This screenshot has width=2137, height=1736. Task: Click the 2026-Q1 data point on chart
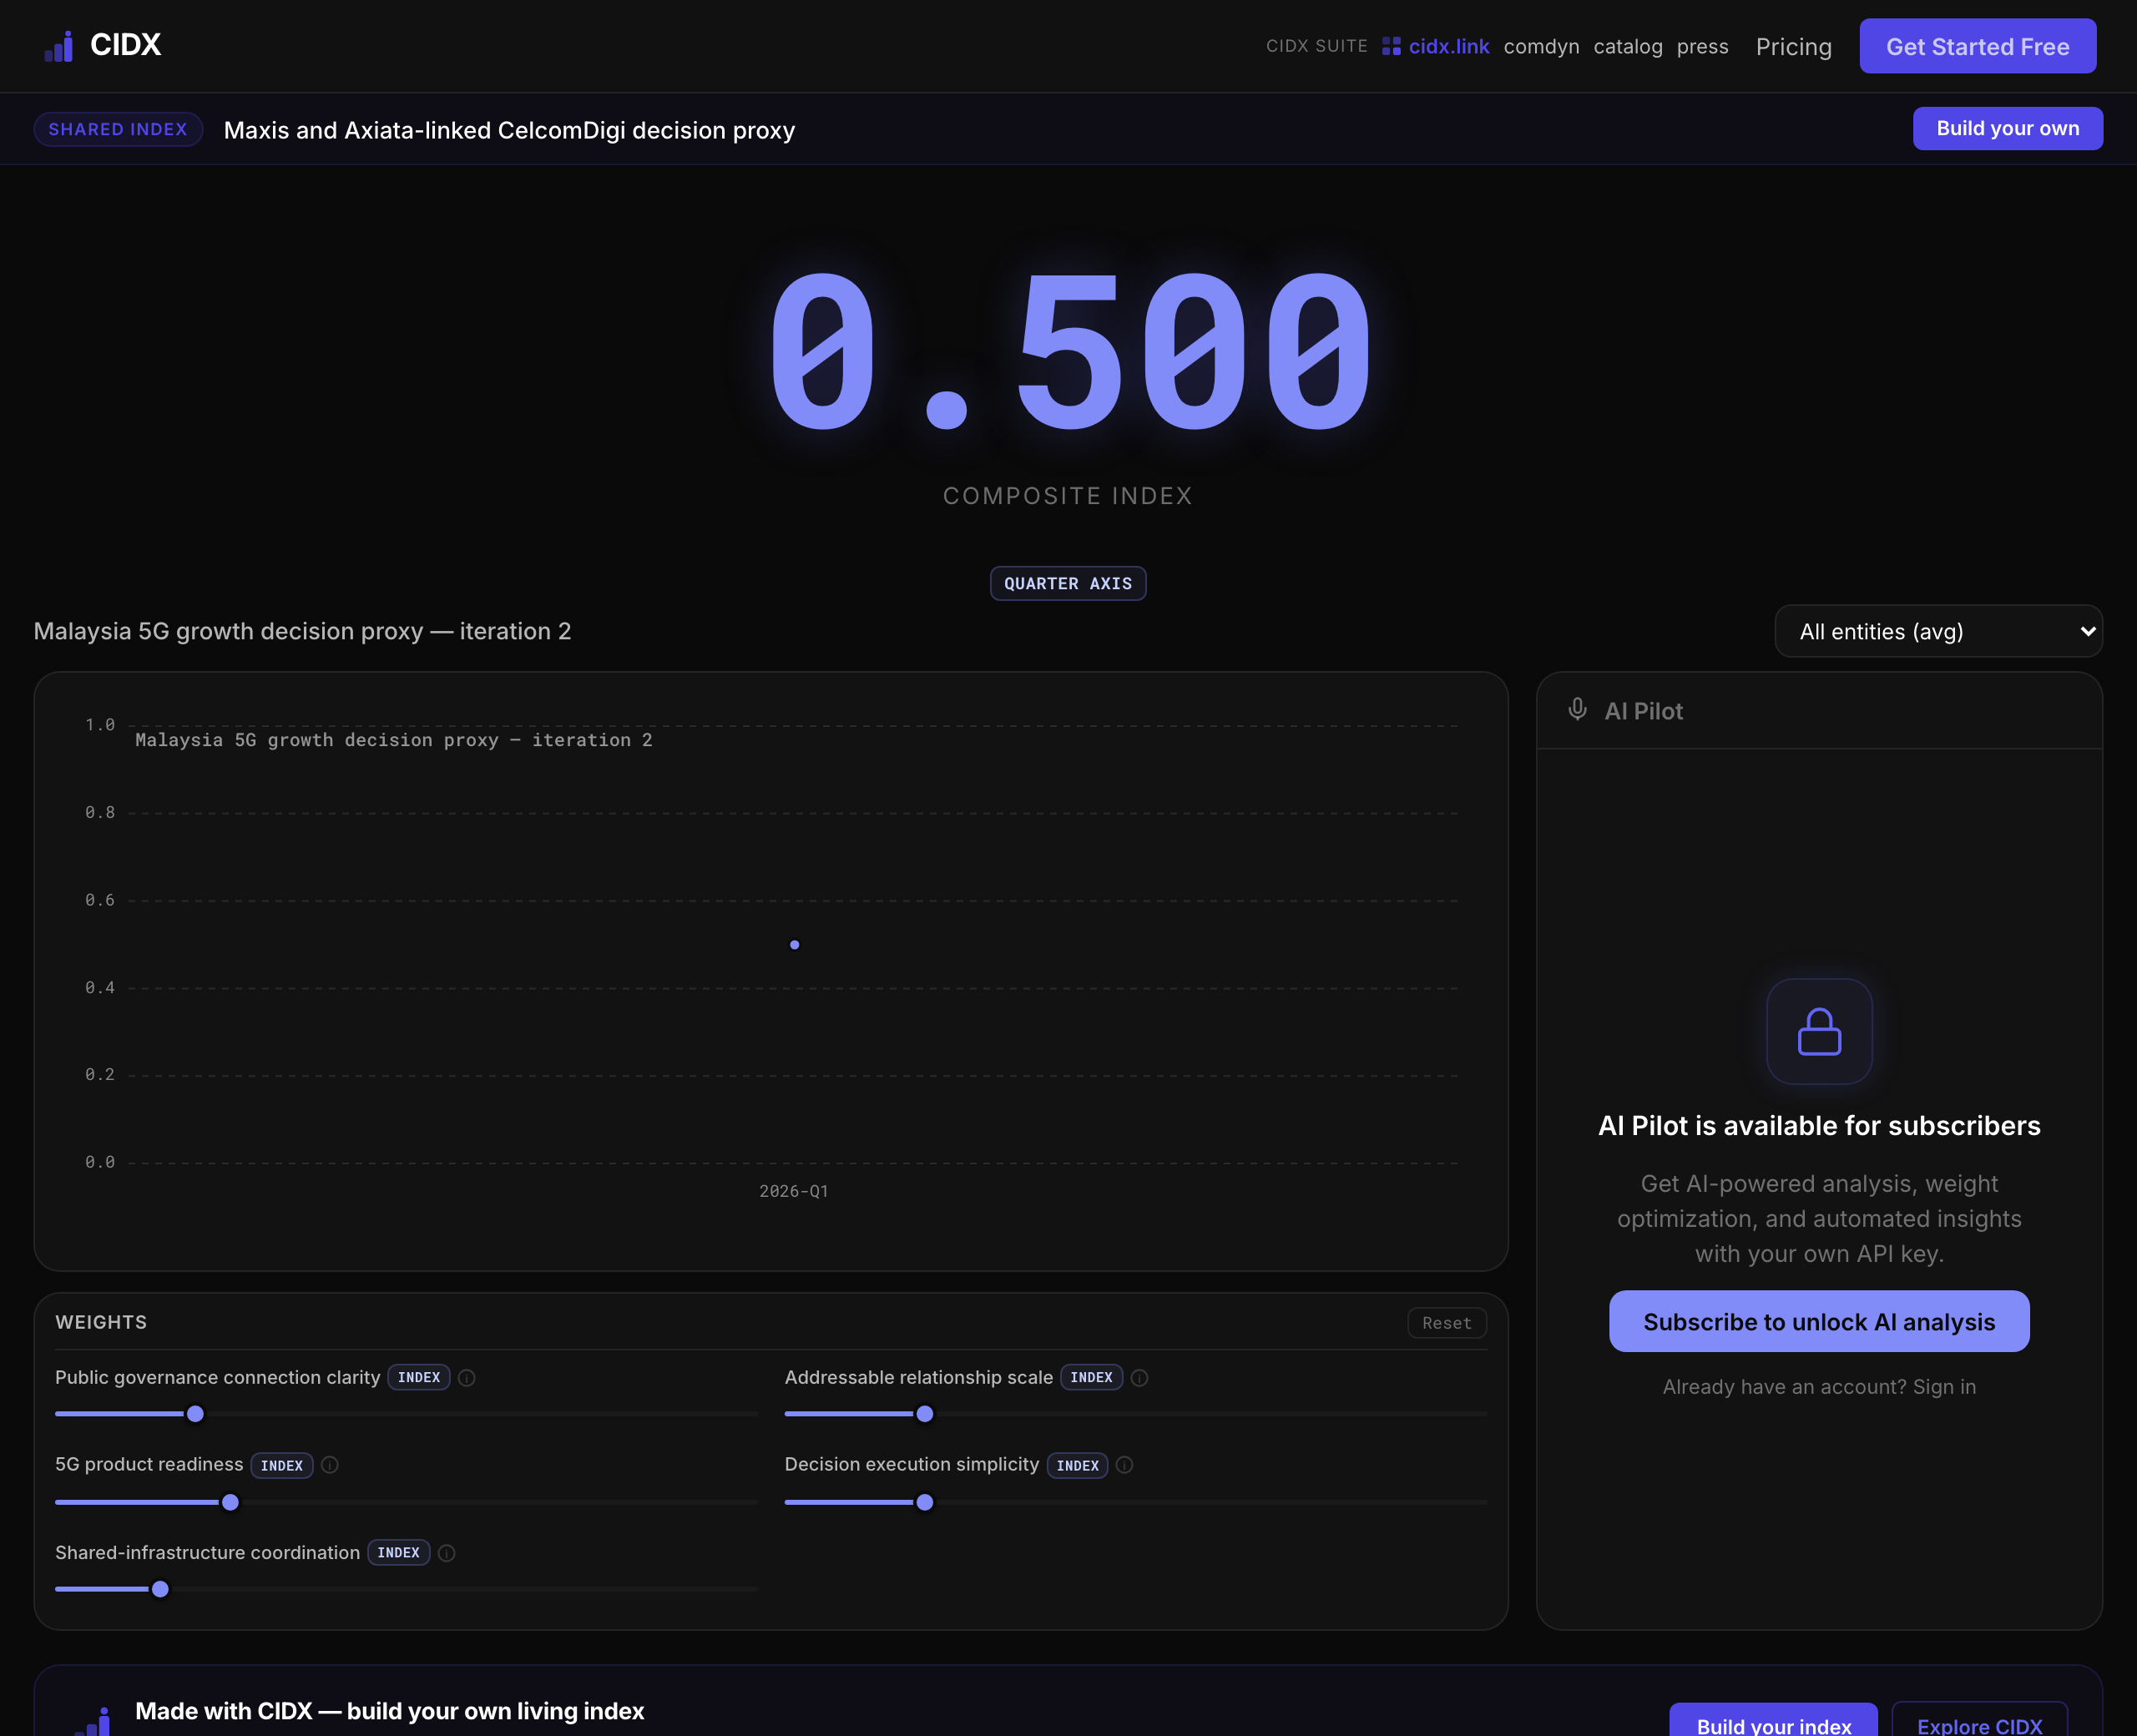click(x=794, y=945)
